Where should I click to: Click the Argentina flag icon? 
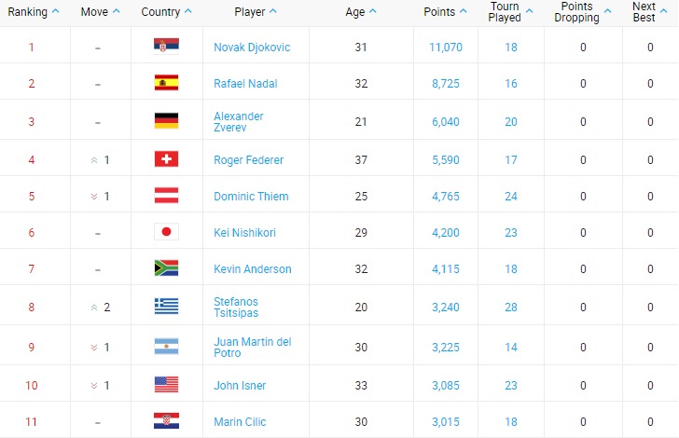tap(166, 347)
